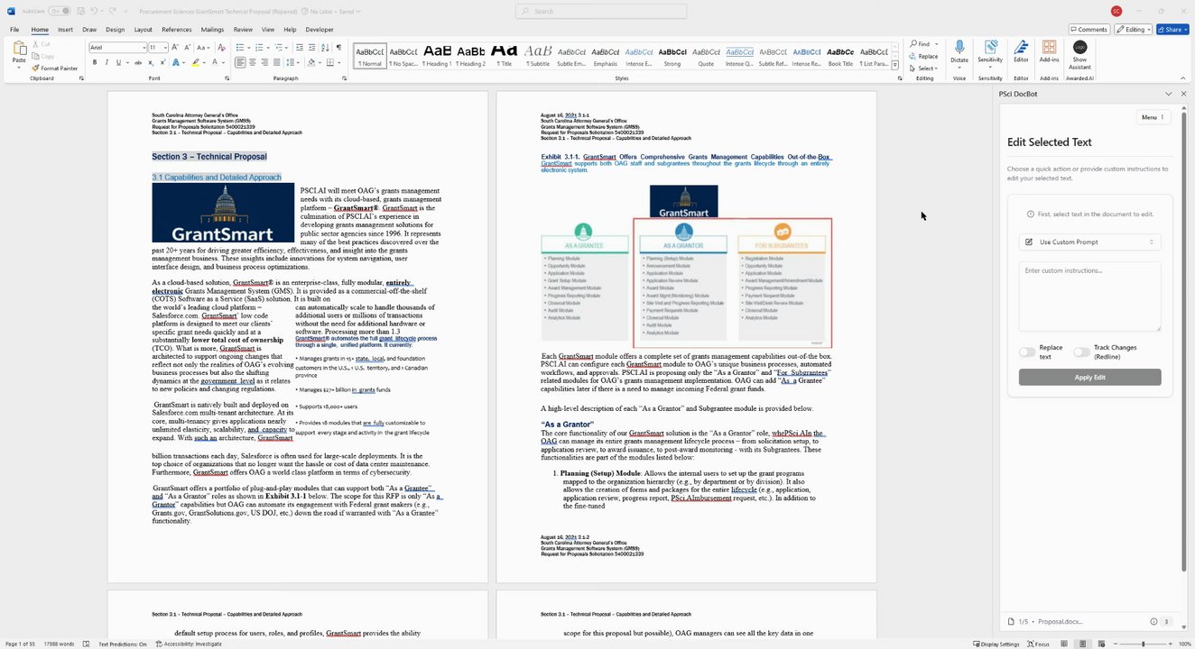
Task: Switch to Read Mode view in status bar
Action: pos(1064,644)
